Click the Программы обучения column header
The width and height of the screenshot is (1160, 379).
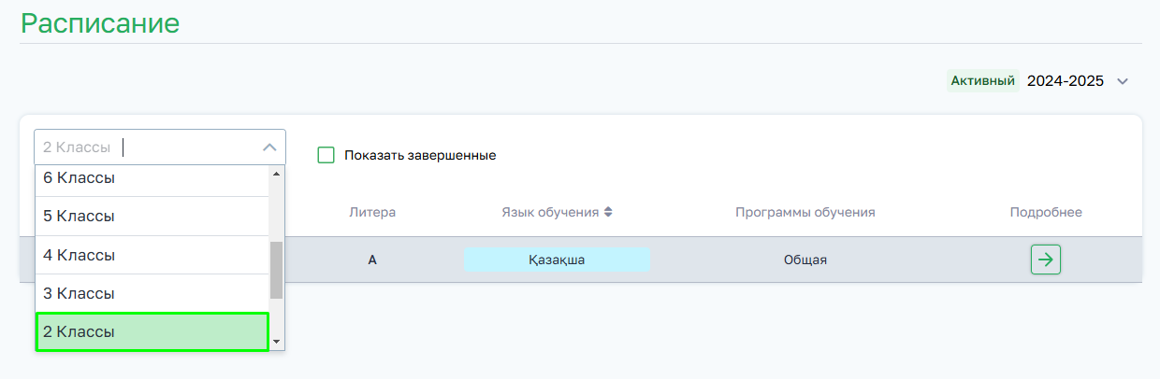coord(805,212)
